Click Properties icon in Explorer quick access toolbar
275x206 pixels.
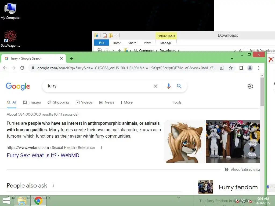(105, 36)
